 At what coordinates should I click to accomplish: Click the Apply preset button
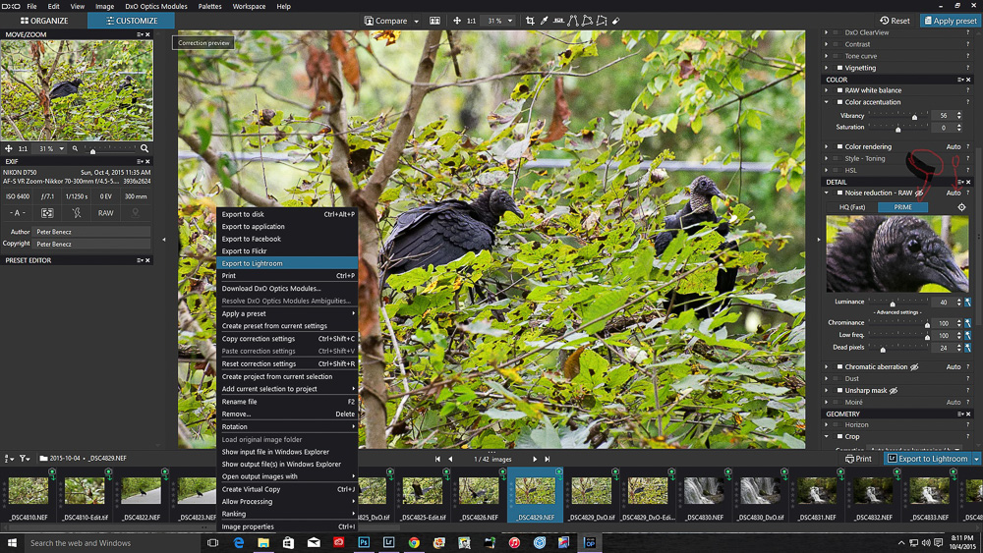point(949,21)
